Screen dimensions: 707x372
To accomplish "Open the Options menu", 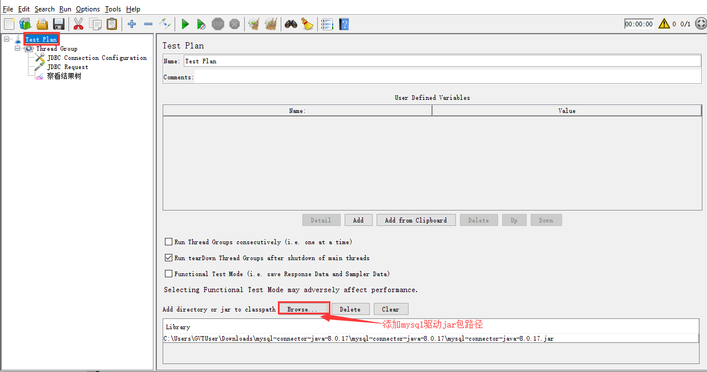I will 88,9.
